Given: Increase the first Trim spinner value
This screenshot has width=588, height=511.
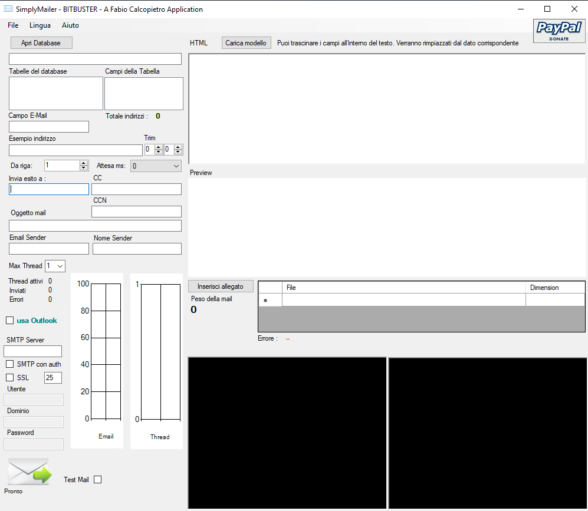Looking at the screenshot, I should (x=158, y=147).
